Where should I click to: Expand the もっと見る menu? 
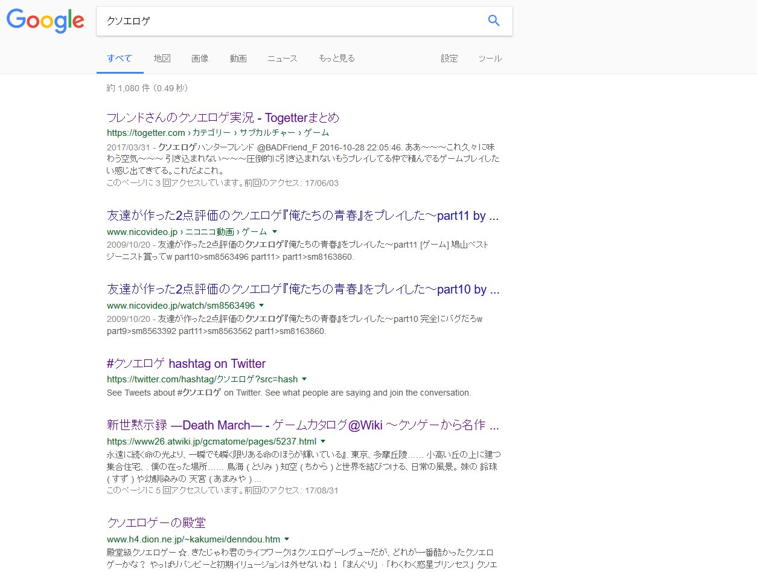click(x=337, y=59)
